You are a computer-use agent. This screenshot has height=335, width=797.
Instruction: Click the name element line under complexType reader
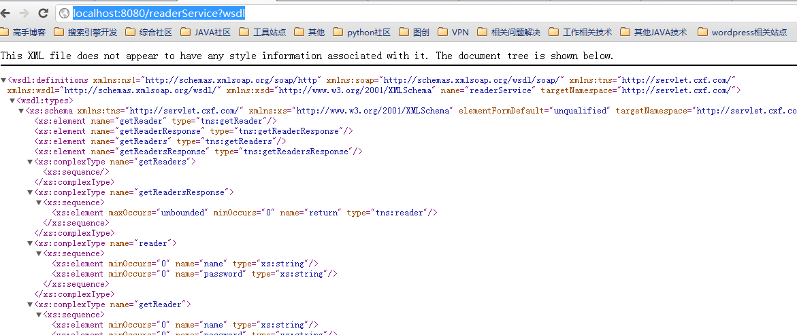(185, 264)
